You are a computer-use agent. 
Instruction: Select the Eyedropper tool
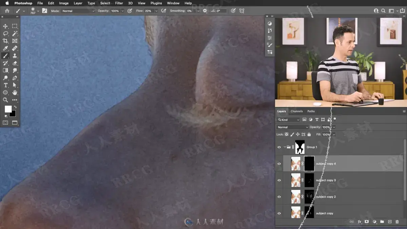pos(5,48)
